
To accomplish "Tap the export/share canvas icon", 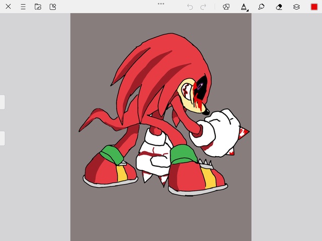I will 53,7.
